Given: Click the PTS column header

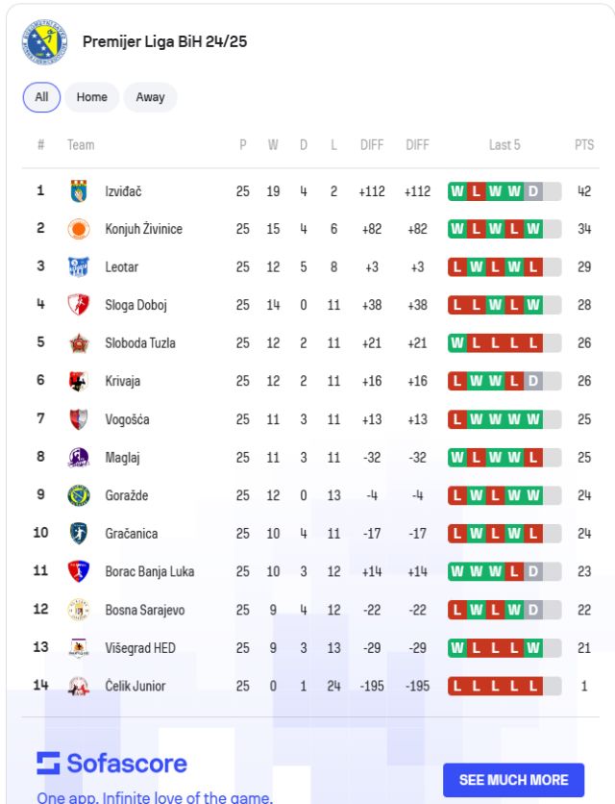Looking at the screenshot, I should pos(584,145).
